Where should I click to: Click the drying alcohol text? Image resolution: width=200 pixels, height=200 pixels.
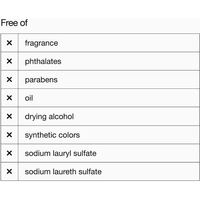[x=49, y=116]
